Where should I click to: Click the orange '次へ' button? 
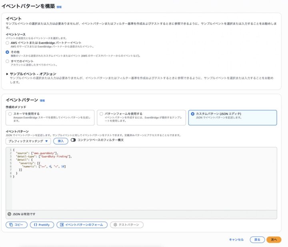[x=274, y=239]
